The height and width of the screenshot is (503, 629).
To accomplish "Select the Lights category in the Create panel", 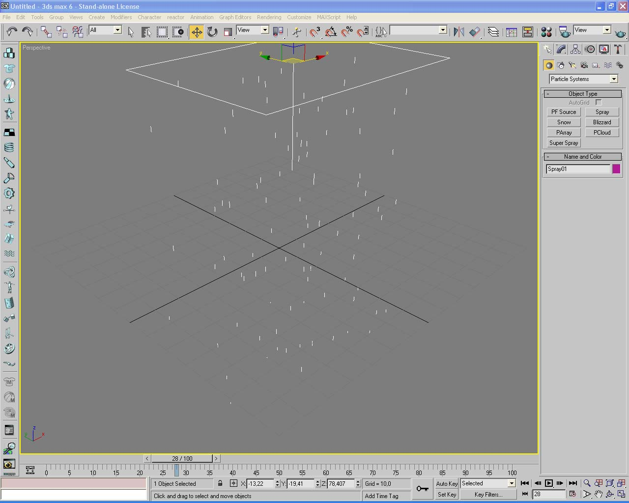I will tap(572, 65).
